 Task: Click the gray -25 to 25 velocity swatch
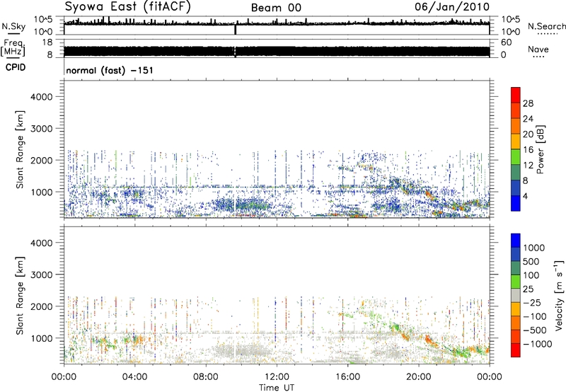point(516,295)
